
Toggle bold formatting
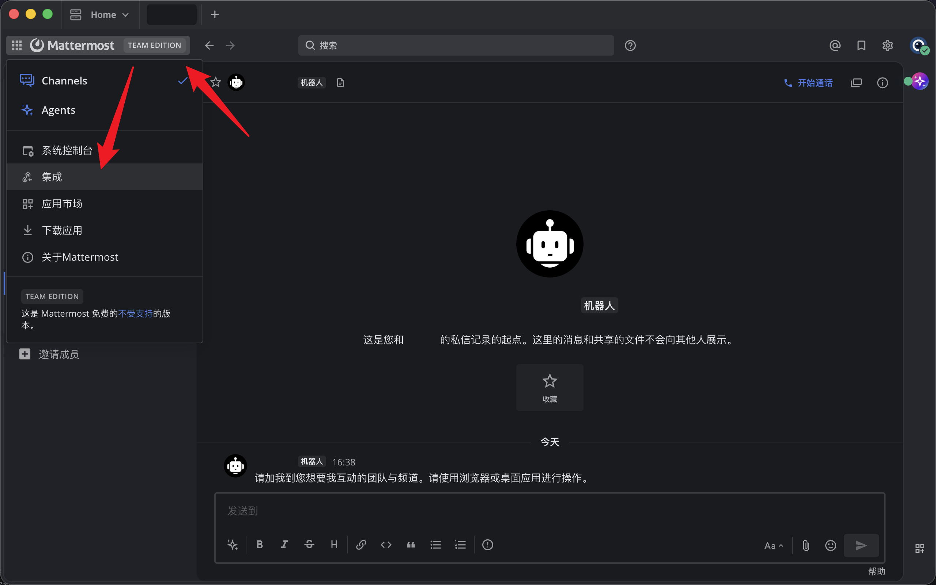tap(260, 545)
